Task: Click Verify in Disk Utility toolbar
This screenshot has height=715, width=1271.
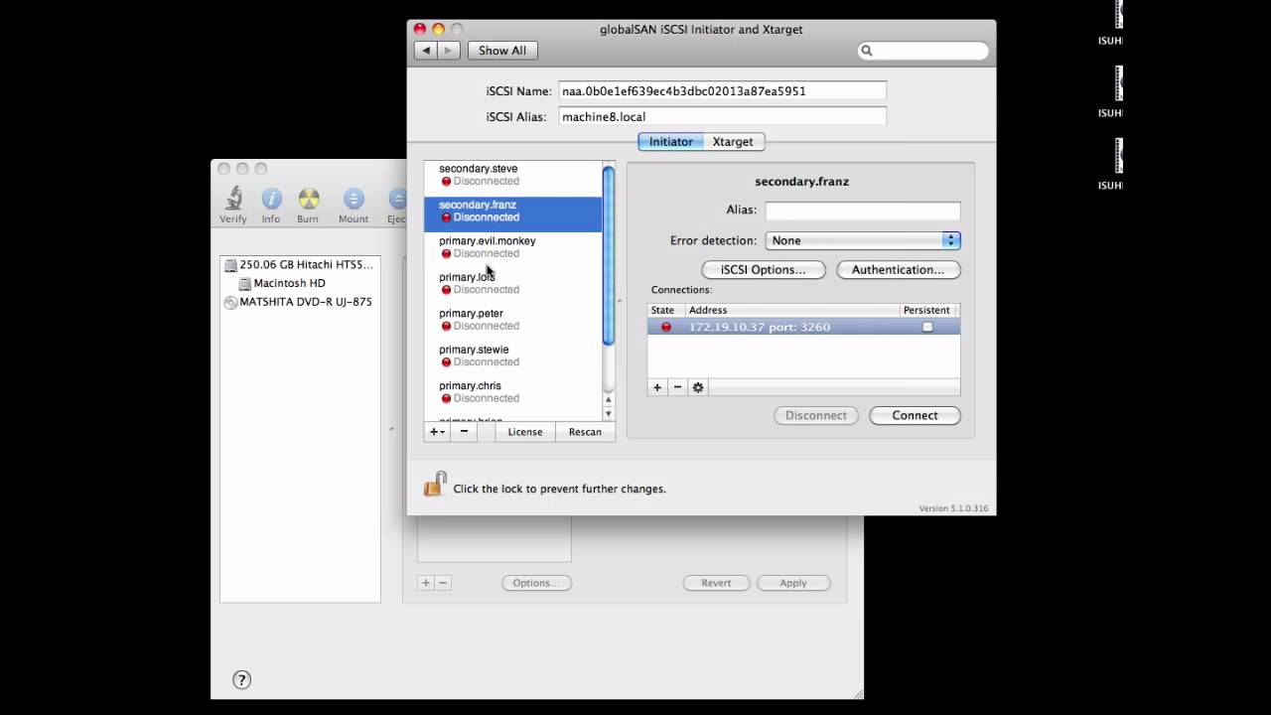Action: click(233, 206)
